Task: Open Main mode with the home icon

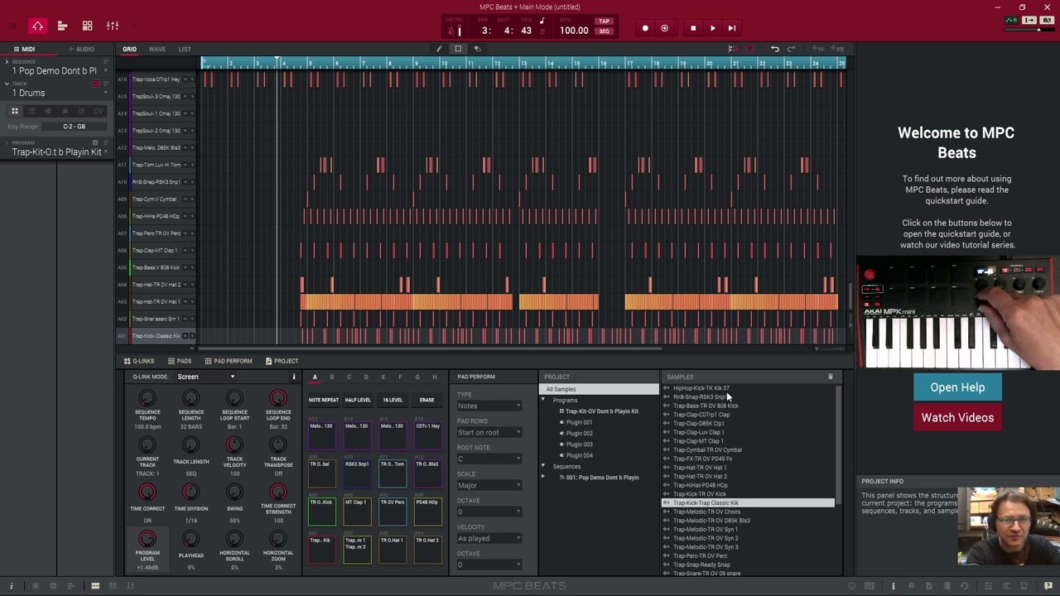Action: 37,26
